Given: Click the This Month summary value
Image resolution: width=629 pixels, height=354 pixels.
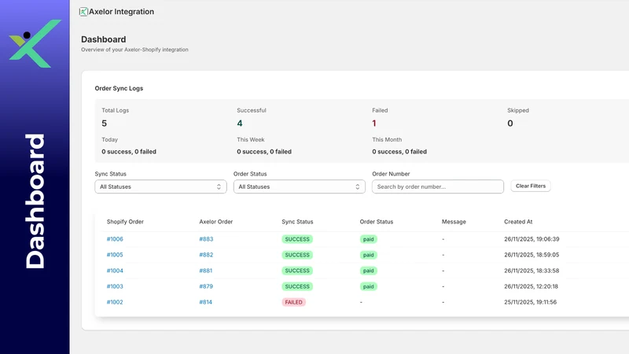Looking at the screenshot, I should pyautogui.click(x=399, y=152).
